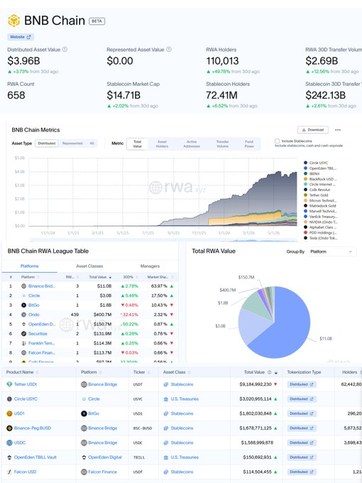Open the Website external link

click(x=21, y=37)
